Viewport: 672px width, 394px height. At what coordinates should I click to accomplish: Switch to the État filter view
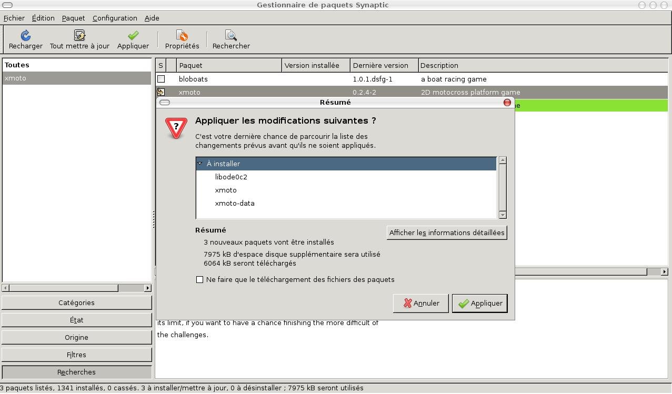coord(77,320)
